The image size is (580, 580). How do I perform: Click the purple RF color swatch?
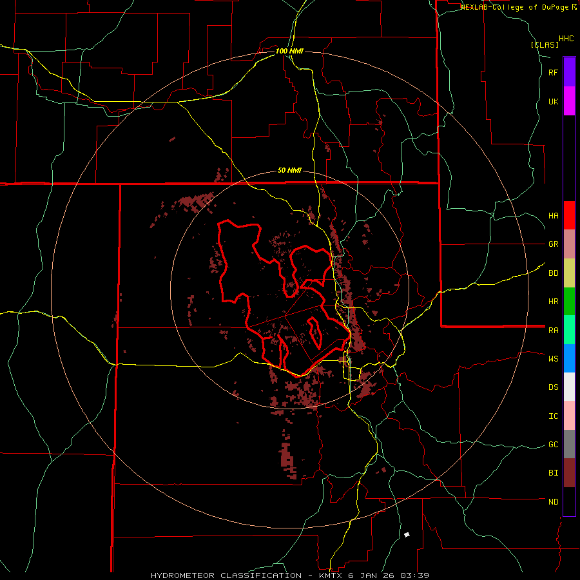pos(569,72)
